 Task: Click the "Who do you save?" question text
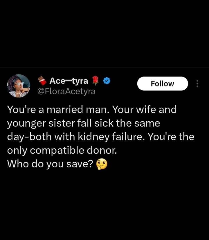point(50,164)
